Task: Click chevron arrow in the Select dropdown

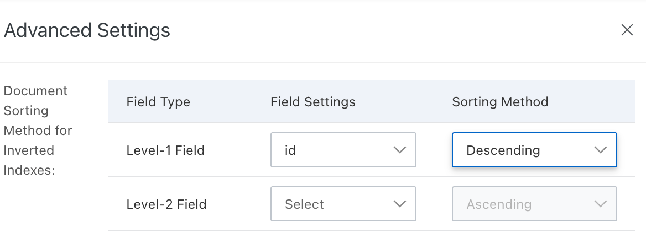Action: point(399,204)
